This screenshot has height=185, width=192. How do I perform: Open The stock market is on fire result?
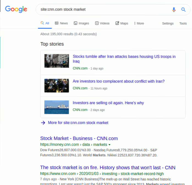(x=108, y=168)
